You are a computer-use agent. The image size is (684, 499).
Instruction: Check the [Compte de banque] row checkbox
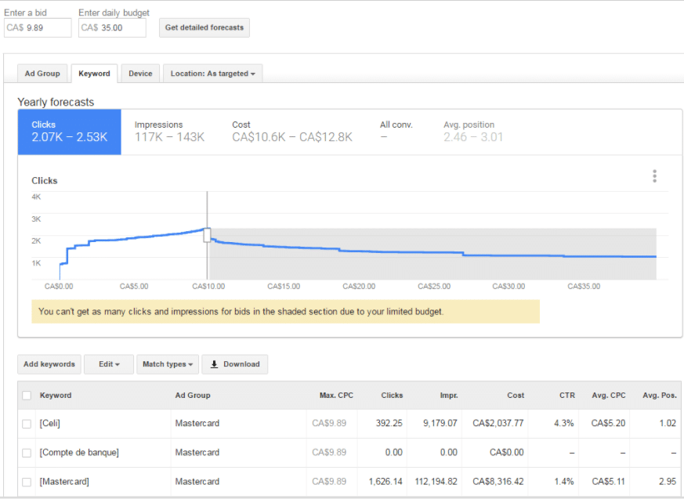[27, 453]
